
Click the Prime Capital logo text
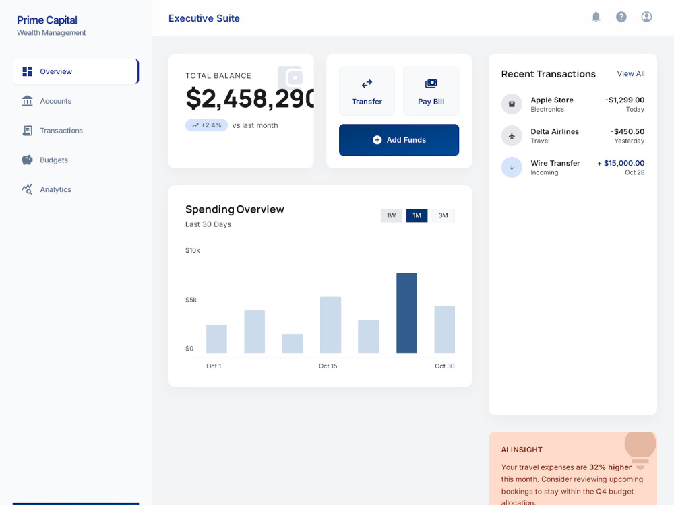click(x=47, y=20)
